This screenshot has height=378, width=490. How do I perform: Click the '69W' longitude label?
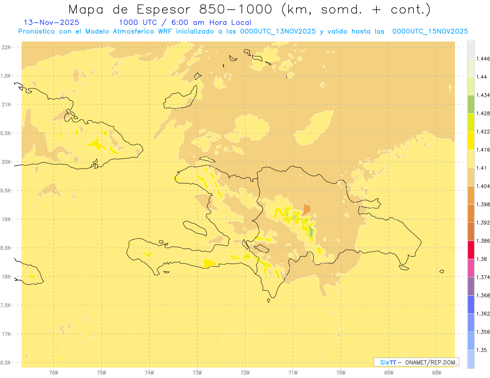tap(389, 373)
